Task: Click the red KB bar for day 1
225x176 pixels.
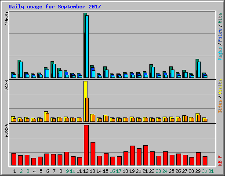Action: (14, 159)
